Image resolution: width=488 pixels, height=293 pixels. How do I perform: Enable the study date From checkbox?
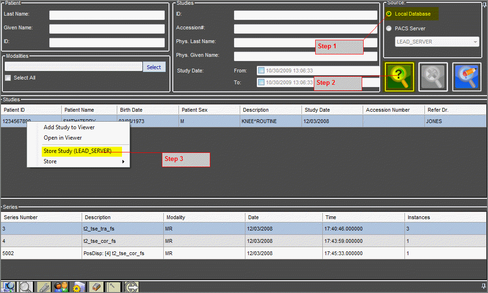(261, 71)
